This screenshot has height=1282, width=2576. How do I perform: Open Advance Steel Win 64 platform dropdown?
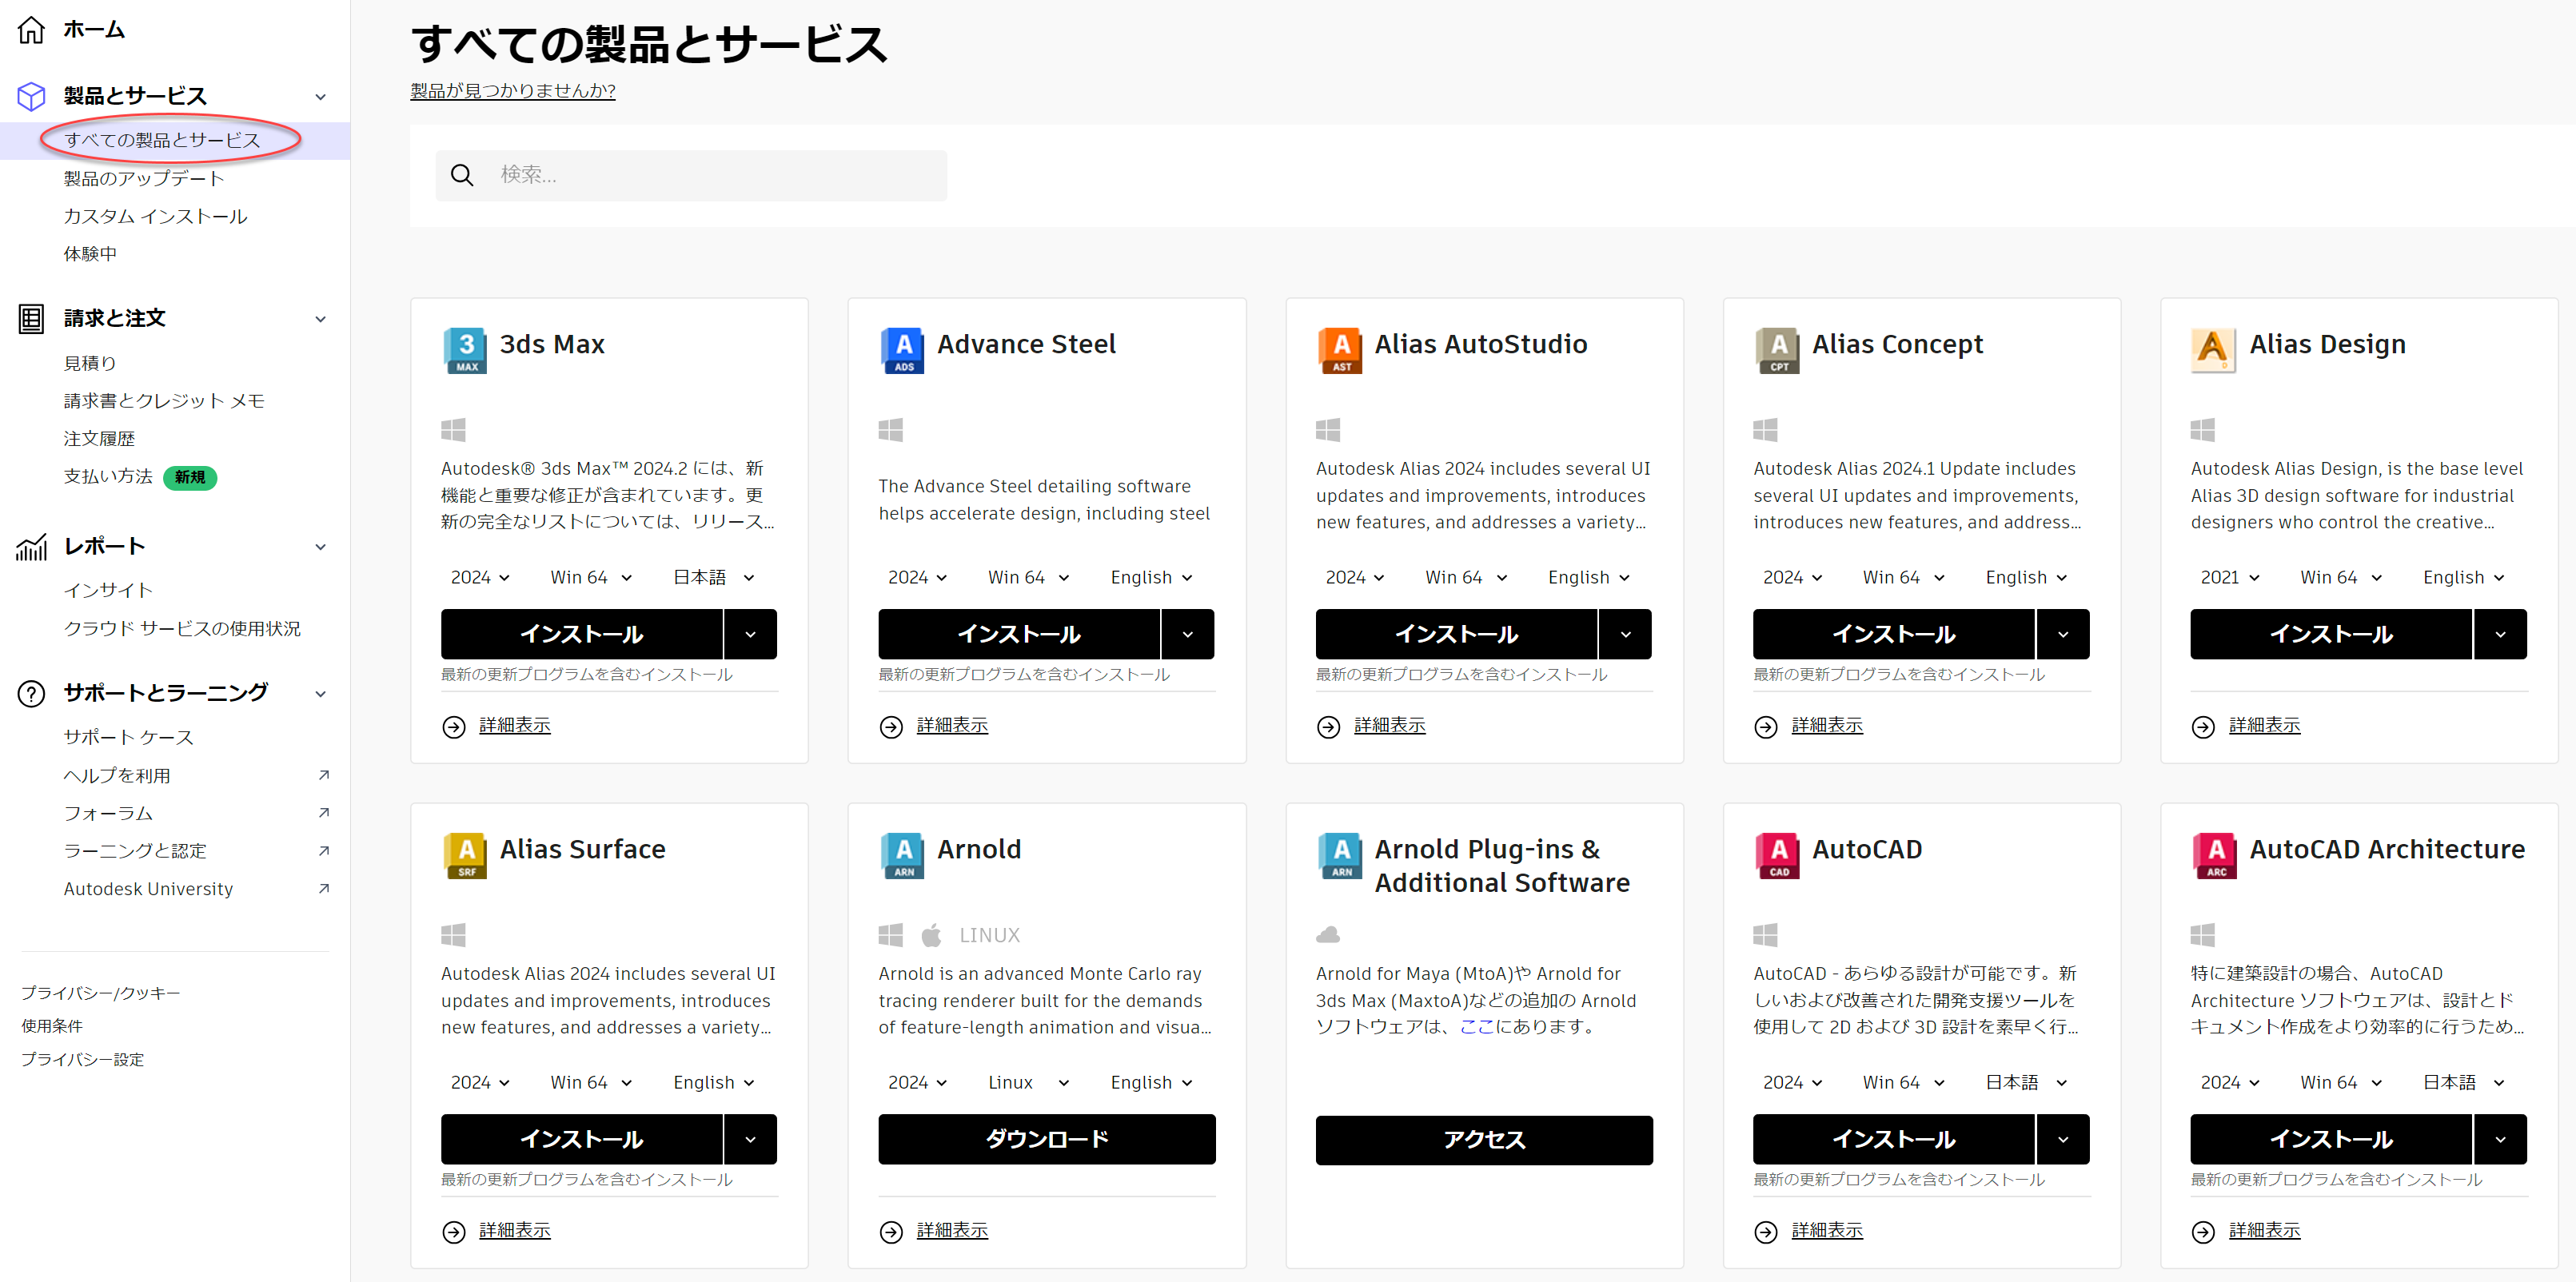pos(1028,577)
